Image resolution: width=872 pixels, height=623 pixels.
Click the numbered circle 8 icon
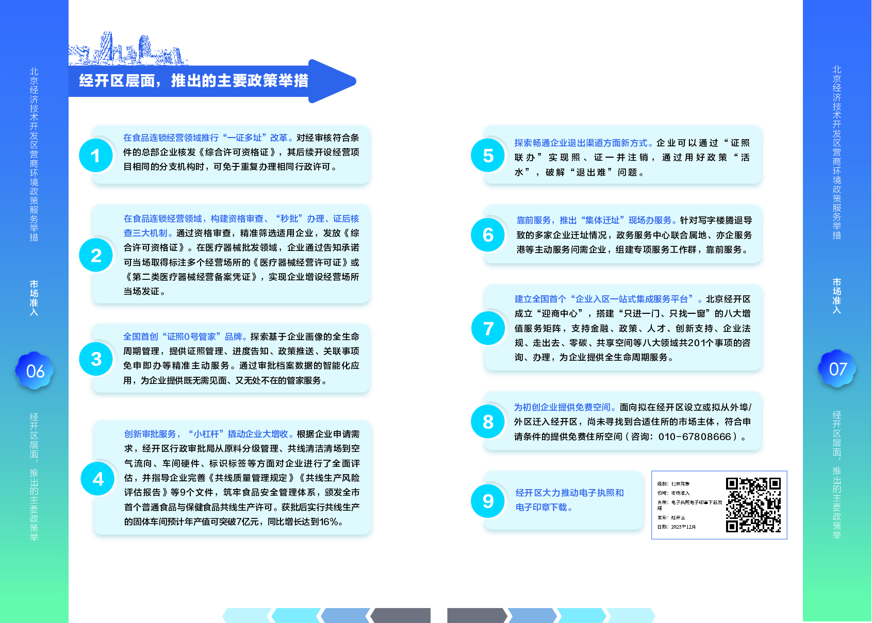(488, 422)
